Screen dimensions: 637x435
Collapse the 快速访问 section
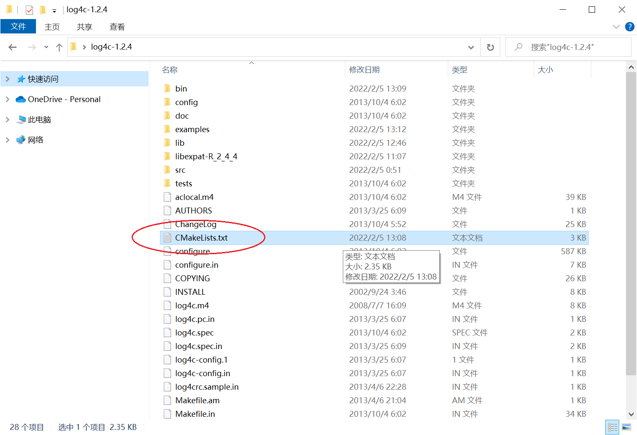8,79
